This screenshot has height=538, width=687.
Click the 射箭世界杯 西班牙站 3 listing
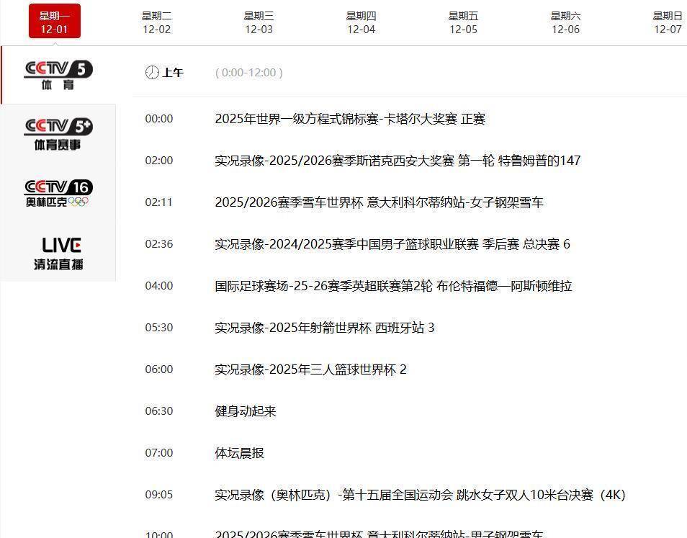pyautogui.click(x=325, y=328)
